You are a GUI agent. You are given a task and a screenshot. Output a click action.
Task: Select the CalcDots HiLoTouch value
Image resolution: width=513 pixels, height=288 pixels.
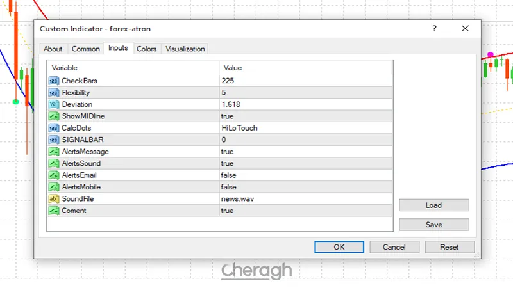(x=239, y=128)
